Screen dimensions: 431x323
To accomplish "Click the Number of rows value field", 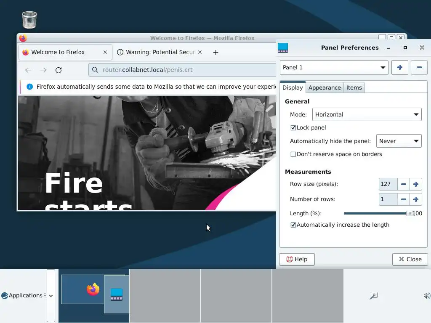I will [388, 199].
